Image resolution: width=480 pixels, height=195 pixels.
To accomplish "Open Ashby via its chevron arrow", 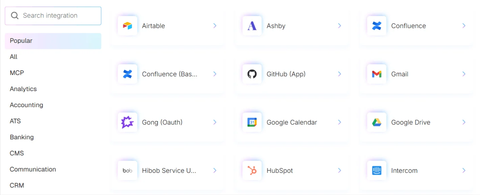I will pyautogui.click(x=339, y=26).
